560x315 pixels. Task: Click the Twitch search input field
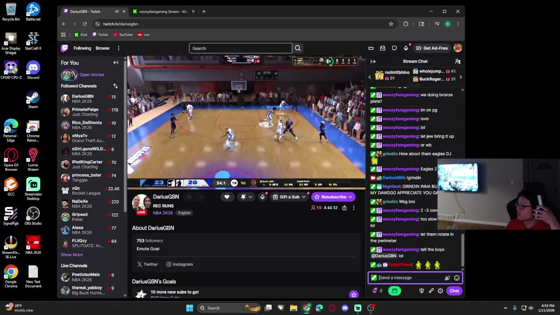[x=240, y=48]
